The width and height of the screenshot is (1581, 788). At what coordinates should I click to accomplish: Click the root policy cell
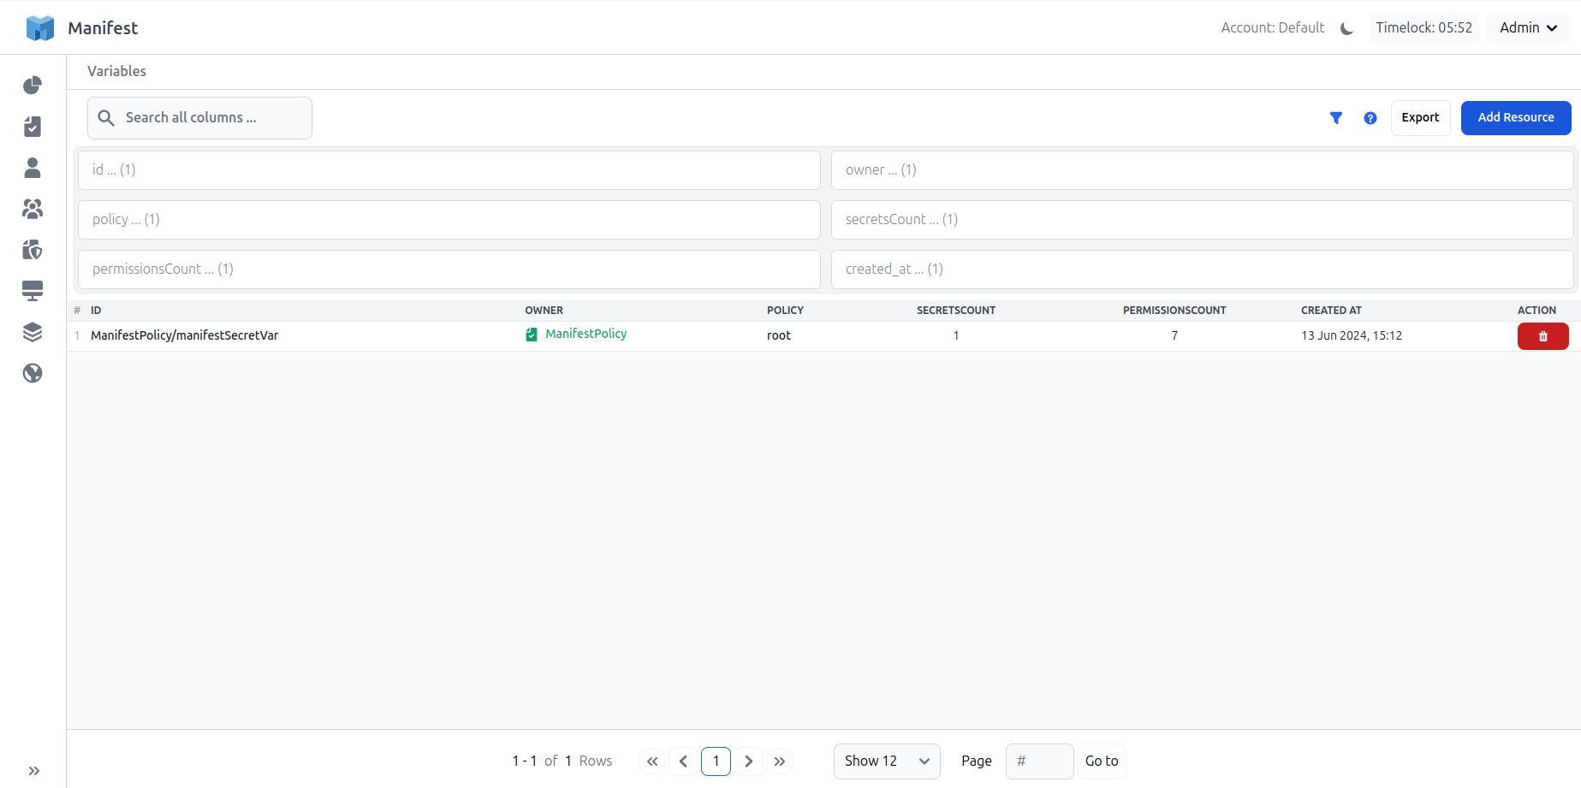pos(779,335)
